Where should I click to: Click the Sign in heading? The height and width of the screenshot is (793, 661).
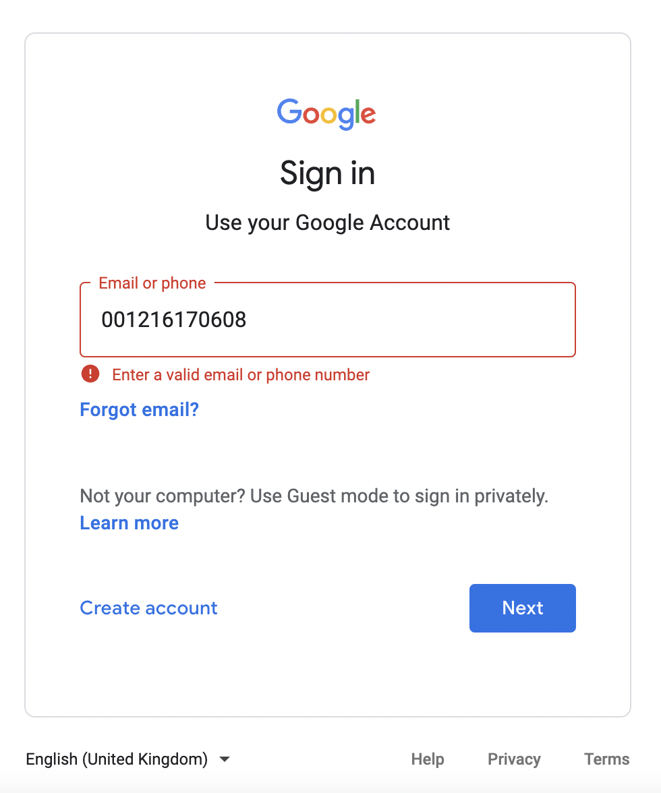click(x=327, y=173)
